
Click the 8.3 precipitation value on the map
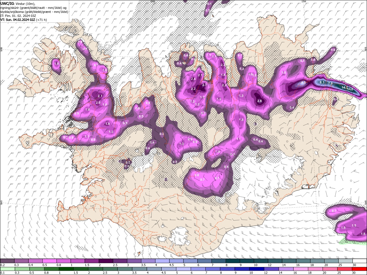[322, 82]
